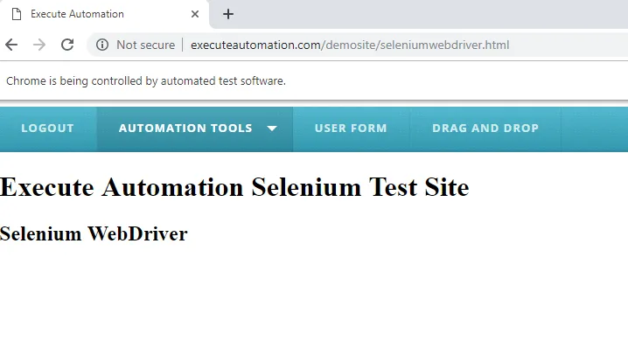This screenshot has width=628, height=355.
Task: Close the Execute Automation tab
Action: pyautogui.click(x=195, y=14)
